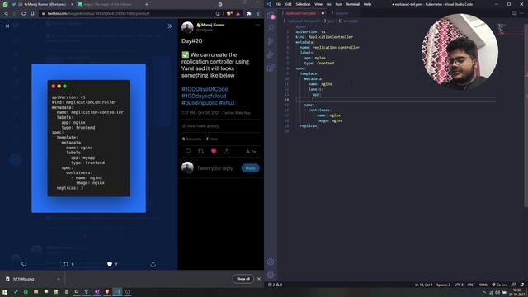The height and width of the screenshot is (297, 528).
Task: Open the File menu in VS Code
Action: click(278, 4)
